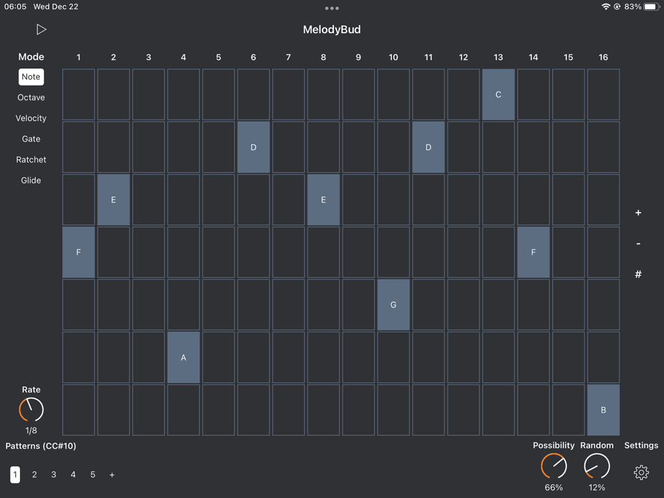Toggle the sharp (#) button
Viewport: 664px width, 498px height.
click(x=638, y=274)
